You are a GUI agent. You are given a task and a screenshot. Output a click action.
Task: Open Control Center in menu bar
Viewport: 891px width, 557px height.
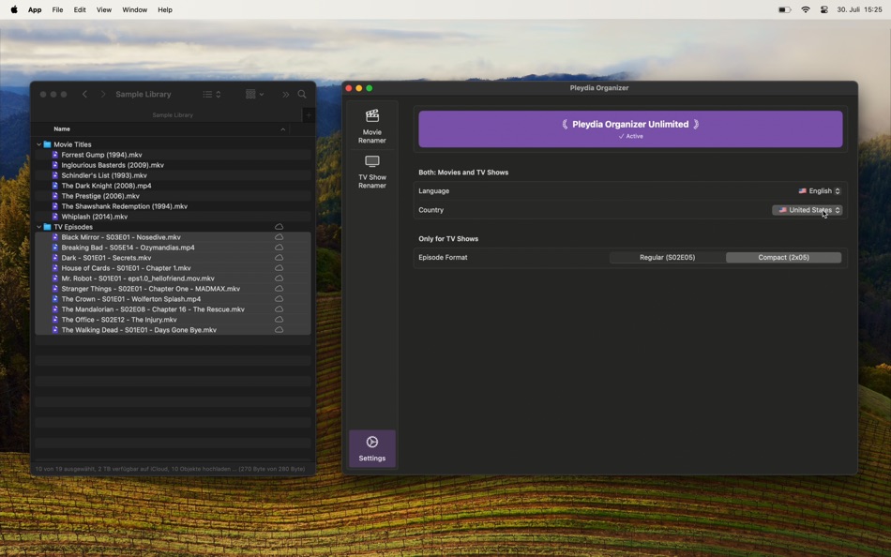tap(824, 9)
